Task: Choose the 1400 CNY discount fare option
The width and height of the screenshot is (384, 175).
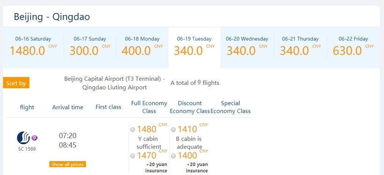Action: coord(173,156)
